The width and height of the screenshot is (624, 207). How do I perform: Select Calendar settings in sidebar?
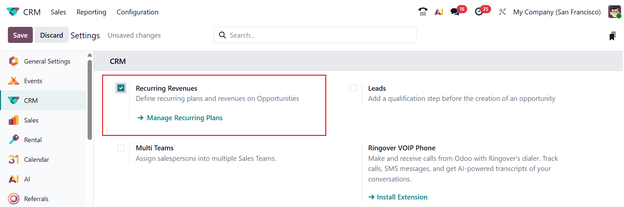(43, 160)
